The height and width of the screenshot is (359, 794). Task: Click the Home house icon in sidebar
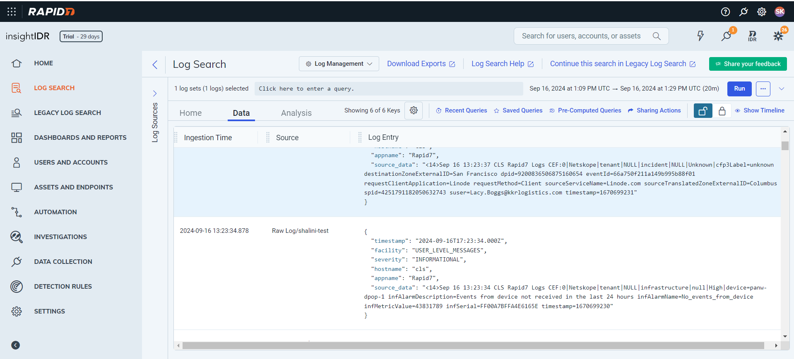click(17, 63)
